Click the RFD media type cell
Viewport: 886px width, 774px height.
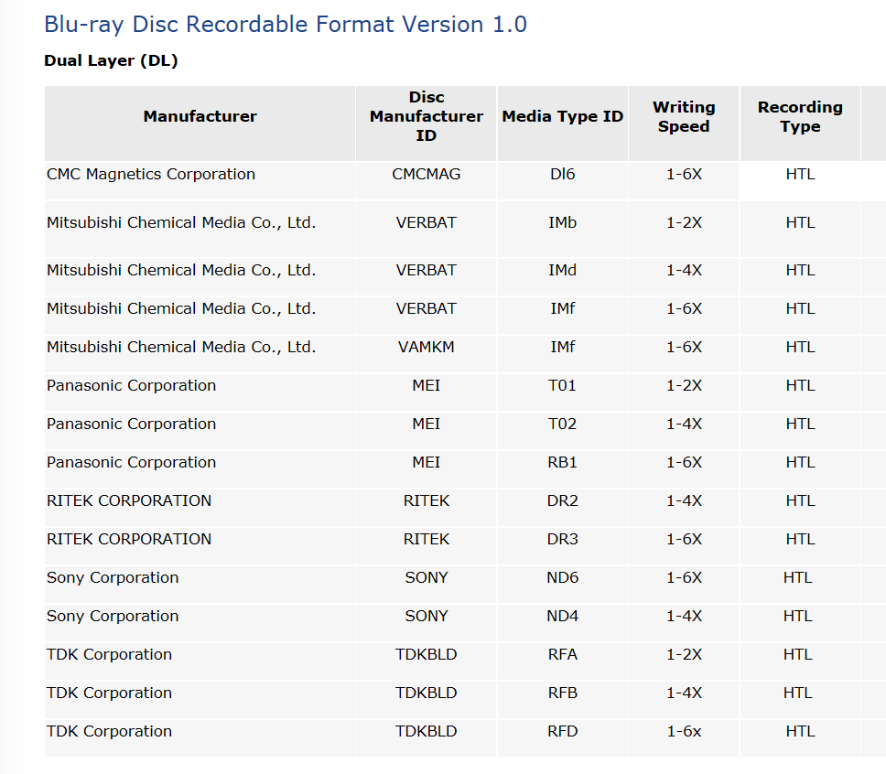point(562,731)
